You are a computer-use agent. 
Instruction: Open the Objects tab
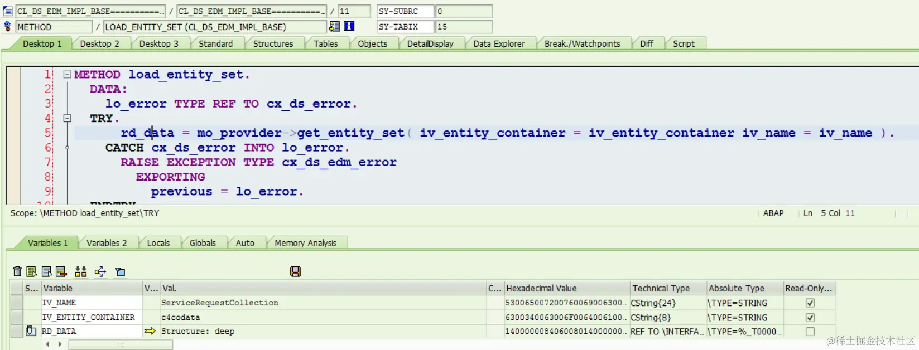click(x=373, y=43)
